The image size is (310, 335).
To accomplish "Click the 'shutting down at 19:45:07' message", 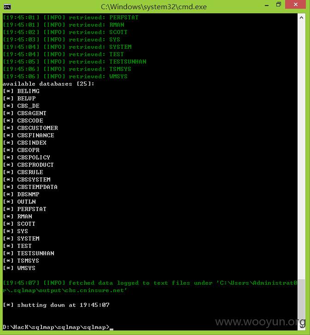I will point(56,305).
